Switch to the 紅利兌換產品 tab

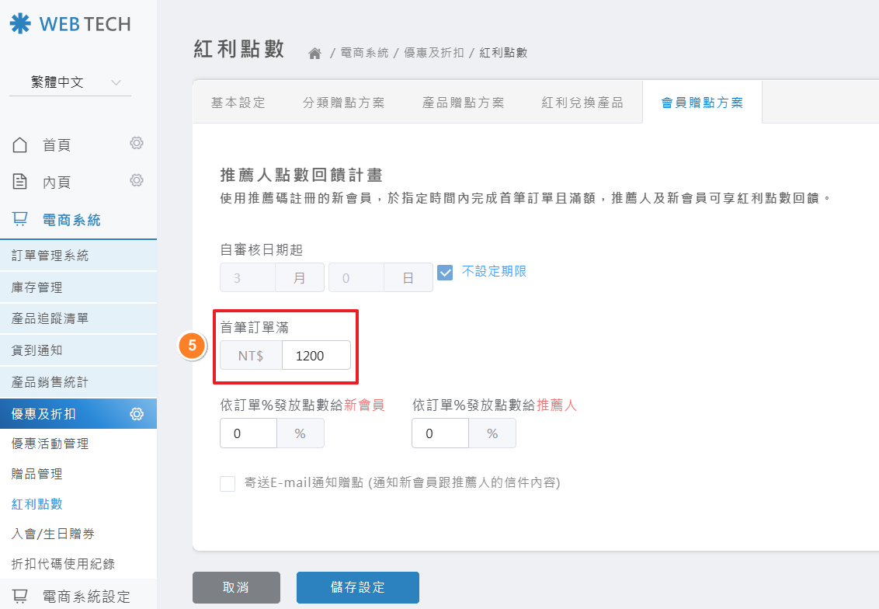582,103
